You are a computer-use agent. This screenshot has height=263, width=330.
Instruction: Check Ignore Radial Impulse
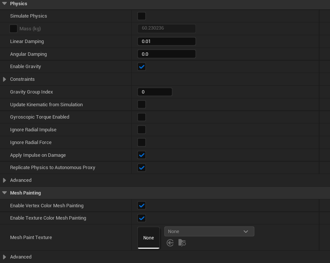tap(141, 129)
